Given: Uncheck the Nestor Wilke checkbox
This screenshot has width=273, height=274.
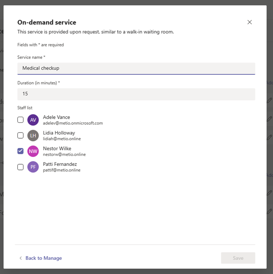Looking at the screenshot, I should tap(20, 151).
